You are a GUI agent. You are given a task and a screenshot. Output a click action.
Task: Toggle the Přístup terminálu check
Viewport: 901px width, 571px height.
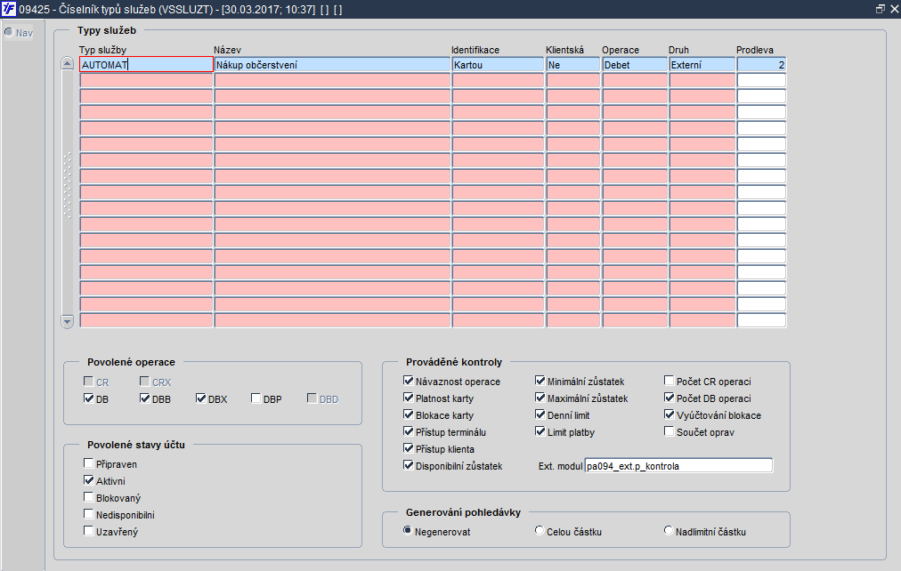click(409, 431)
